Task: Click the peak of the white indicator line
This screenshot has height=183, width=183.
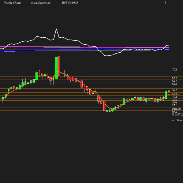Action: coord(56,29)
